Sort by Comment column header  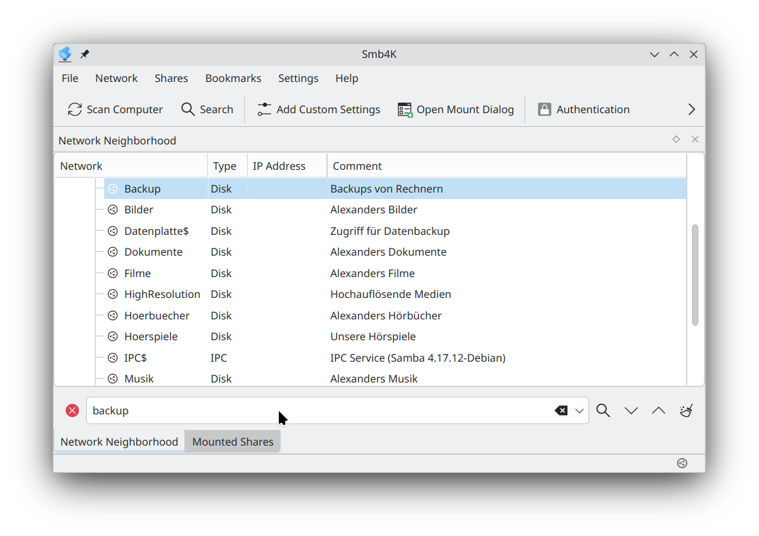click(357, 166)
